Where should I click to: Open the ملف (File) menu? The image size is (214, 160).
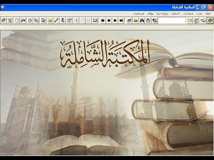[208, 14]
